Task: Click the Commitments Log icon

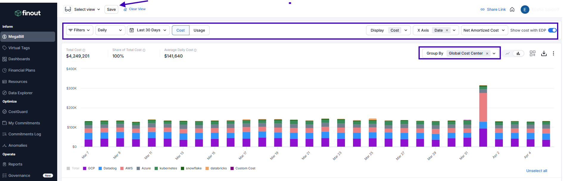Action: 4,134
